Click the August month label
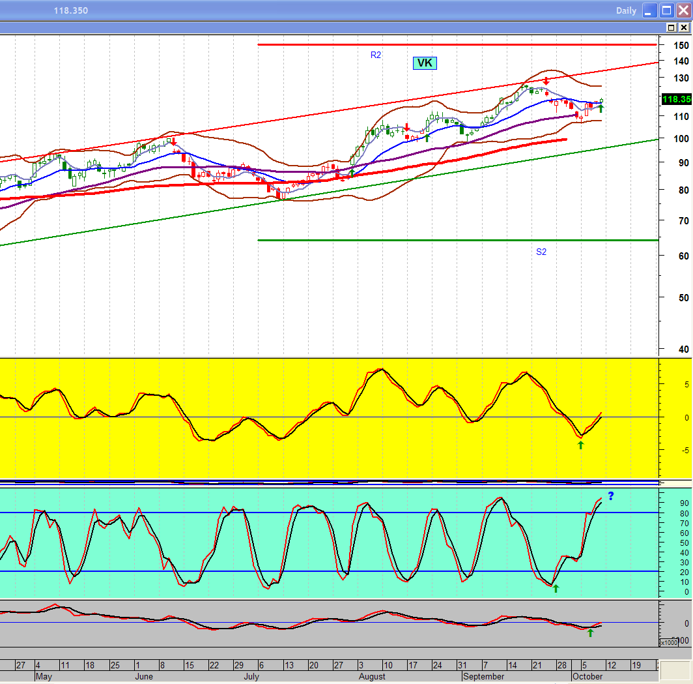Screen dimensions: 693x684 coord(372,676)
